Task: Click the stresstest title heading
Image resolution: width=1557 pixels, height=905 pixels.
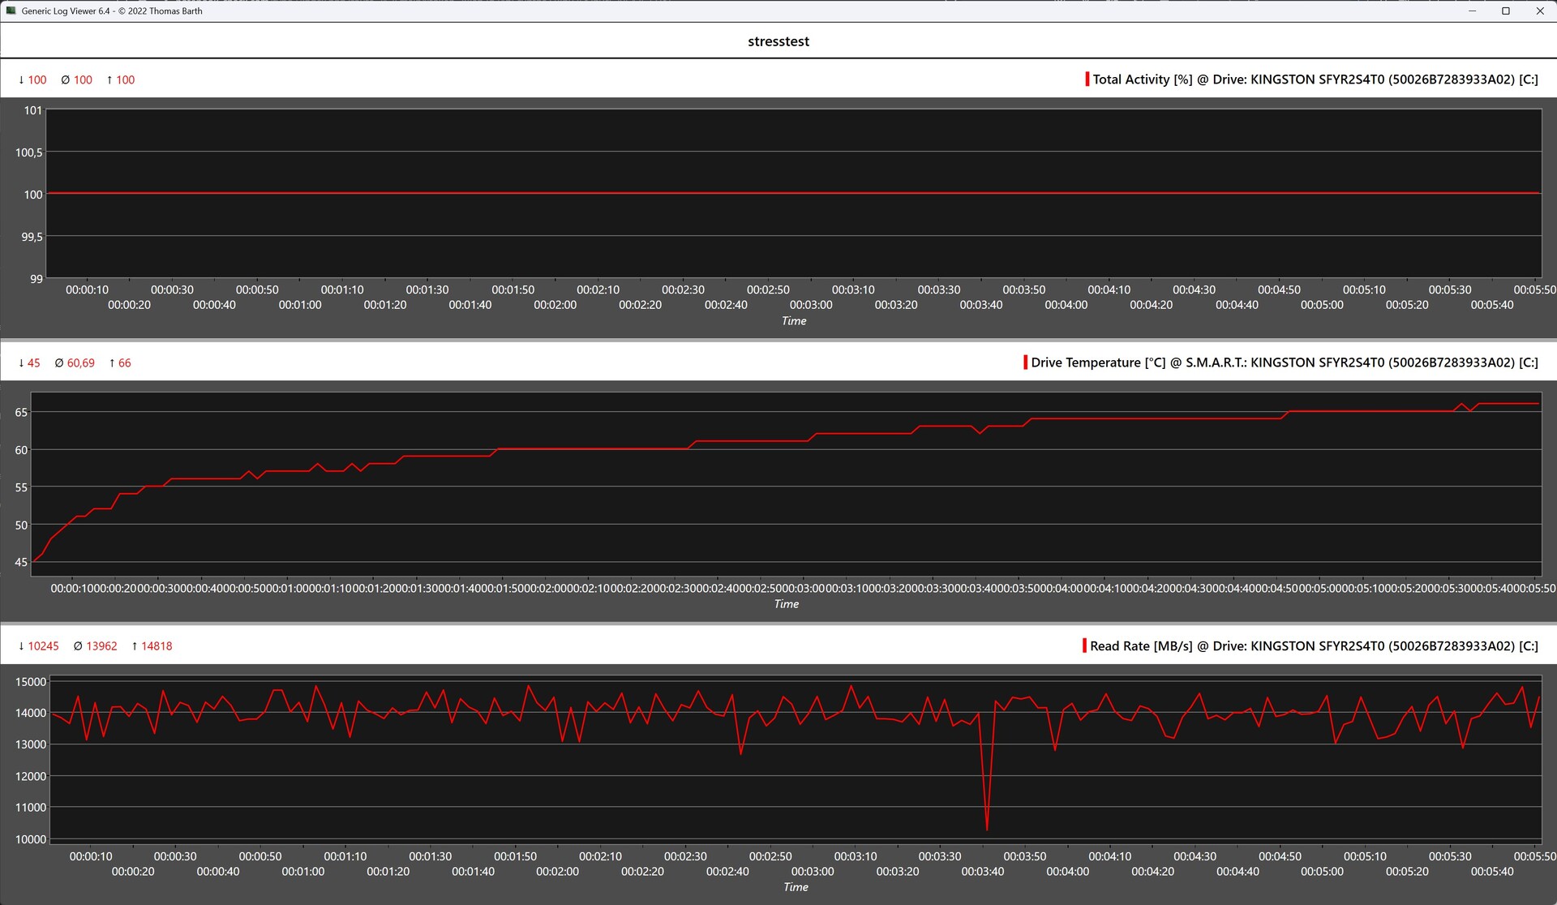Action: click(778, 41)
